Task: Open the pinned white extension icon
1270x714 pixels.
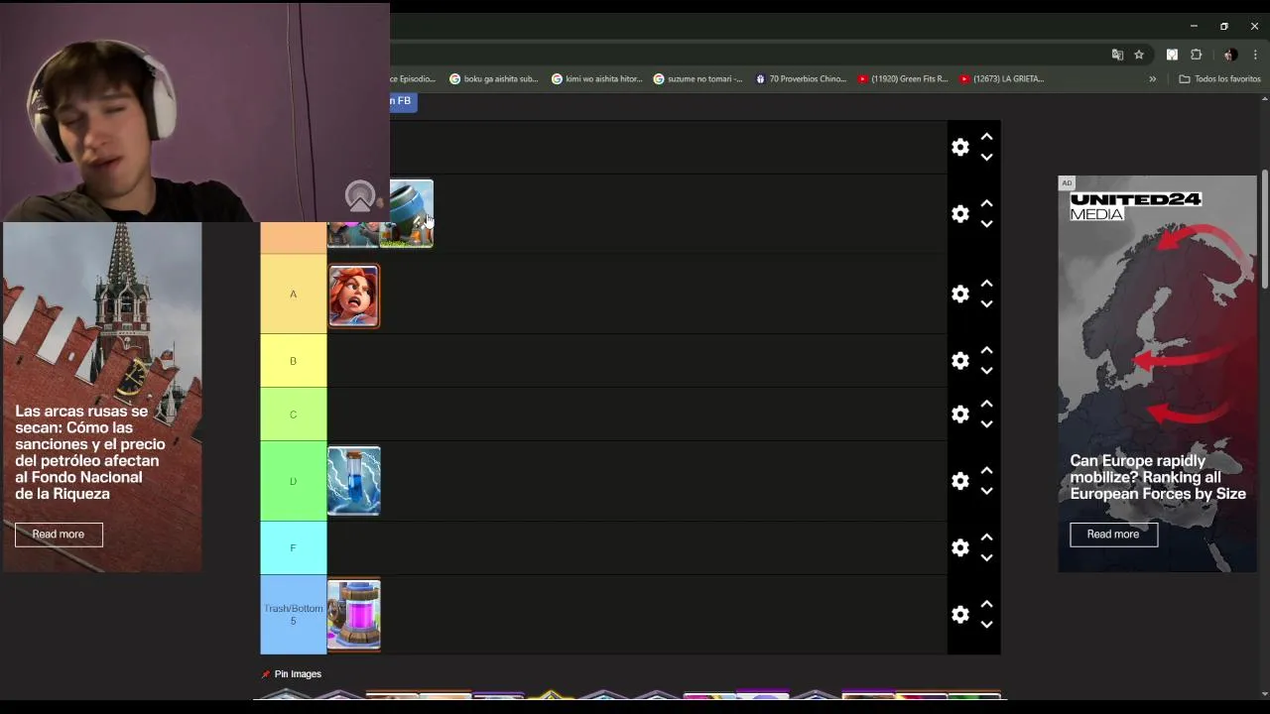Action: [x=1172, y=55]
